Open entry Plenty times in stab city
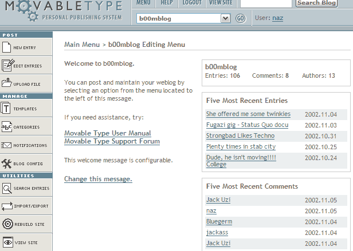Image resolution: width=353 pixels, height=251 pixels. tap(241, 146)
